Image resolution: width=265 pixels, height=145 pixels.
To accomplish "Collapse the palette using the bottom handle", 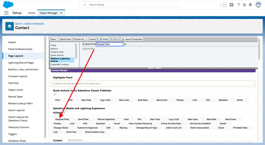I will click(154, 68).
